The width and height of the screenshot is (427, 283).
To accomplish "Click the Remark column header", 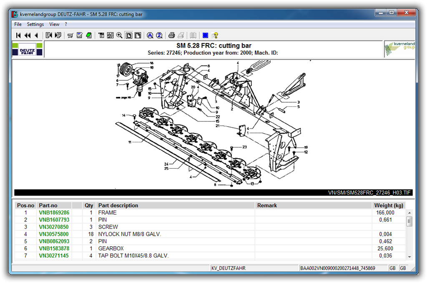I will pos(314,205).
